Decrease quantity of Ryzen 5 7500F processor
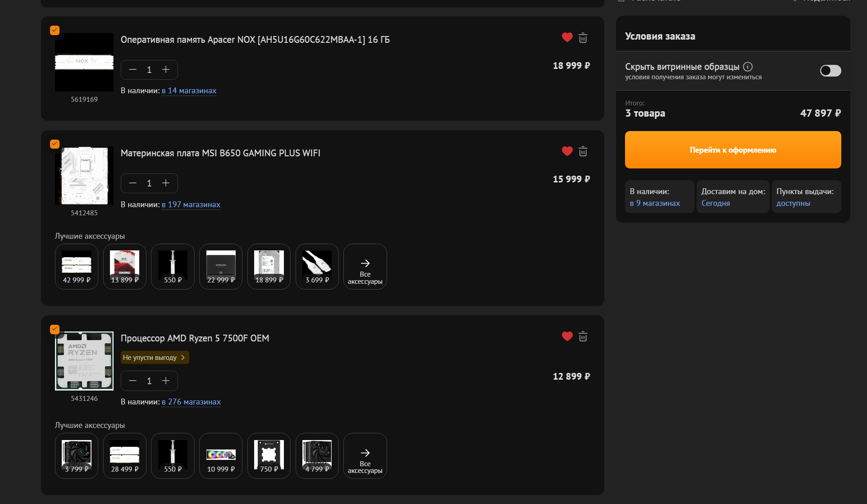Screen dimensions: 867x504 [132, 381]
